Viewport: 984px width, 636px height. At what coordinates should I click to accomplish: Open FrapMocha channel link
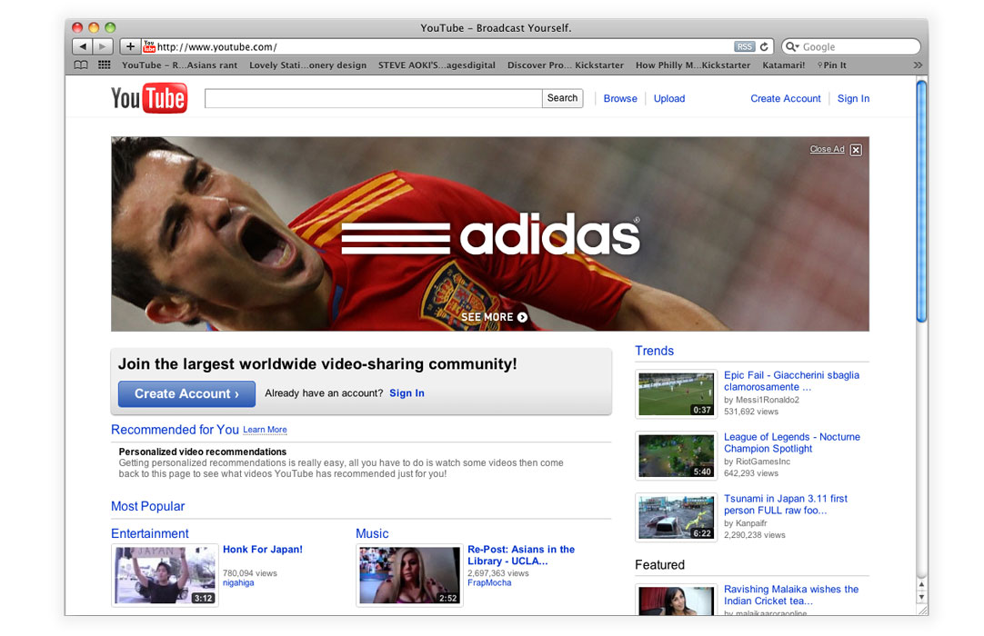[489, 582]
